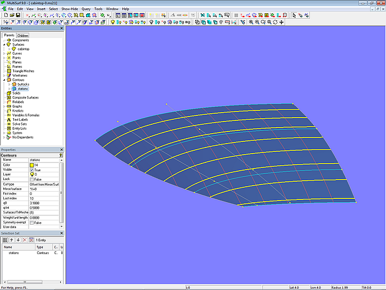Toggle the Lock checkbox
The height and width of the screenshot is (290, 386).
pos(32,179)
